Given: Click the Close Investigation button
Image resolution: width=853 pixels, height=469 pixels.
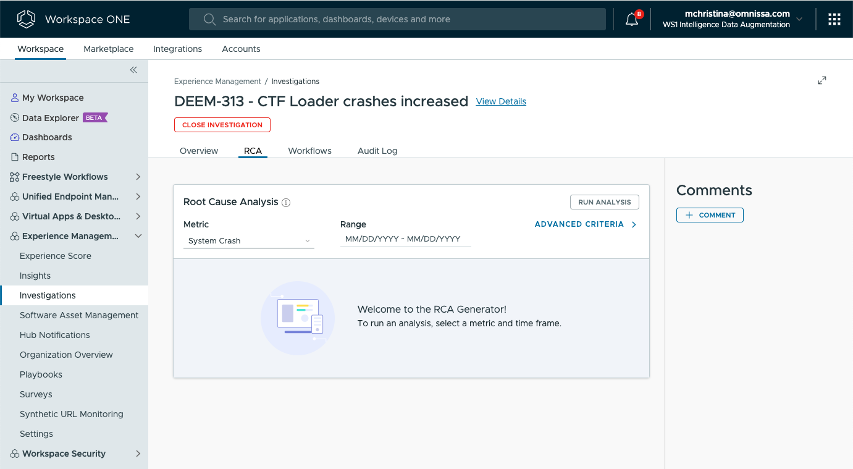Looking at the screenshot, I should (x=222, y=125).
